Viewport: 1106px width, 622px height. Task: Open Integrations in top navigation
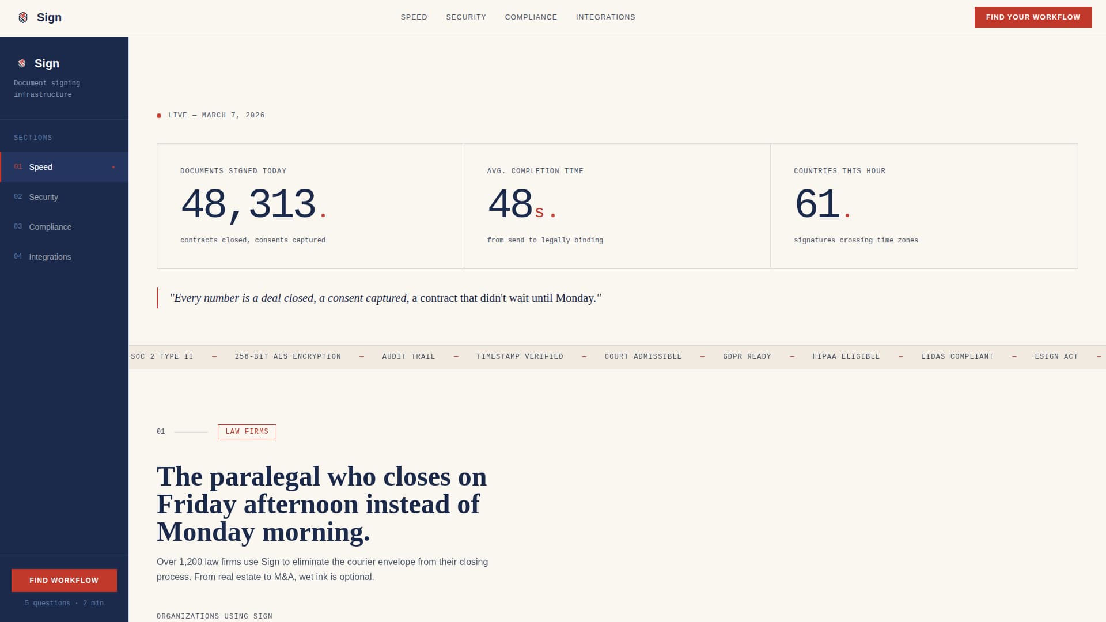tap(605, 17)
